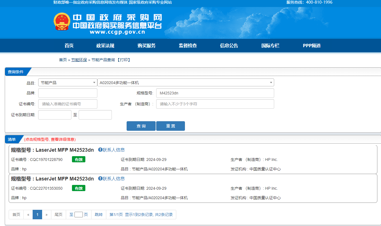Click the 跳转 jump button
This screenshot has height=226, width=381.
click(x=99, y=215)
